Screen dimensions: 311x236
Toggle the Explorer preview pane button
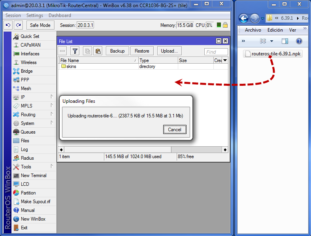click(285, 41)
